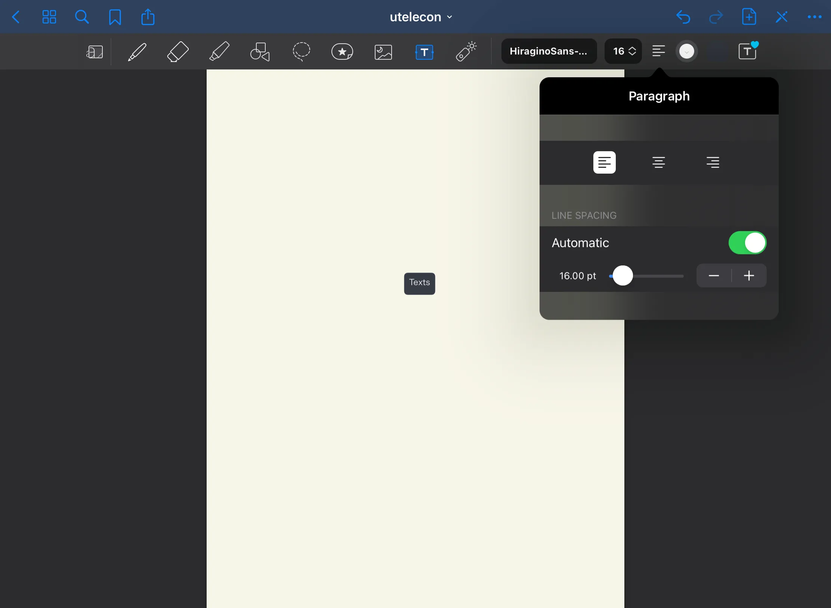The width and height of the screenshot is (831, 608).
Task: Click the text color swatch
Action: pyautogui.click(x=686, y=52)
